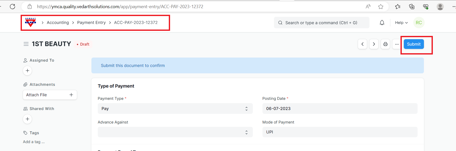
Task: Navigate to Accounting breadcrumb
Action: [58, 23]
